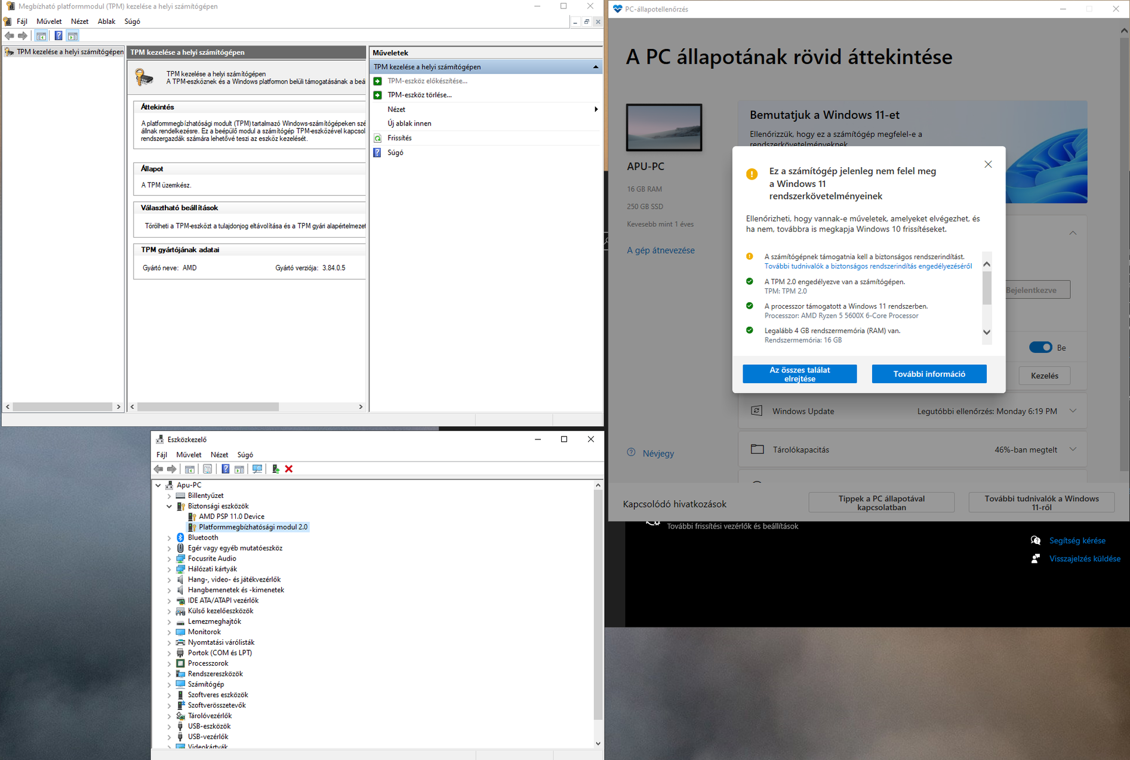Image resolution: width=1130 pixels, height=760 pixels.
Task: Click back arrow in Eszközkezelő toolbar
Action: (x=159, y=469)
